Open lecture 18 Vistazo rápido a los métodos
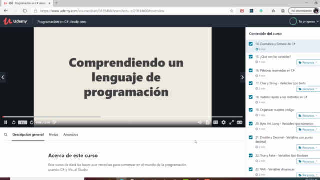This screenshot has width=320, height=180. click(281, 97)
